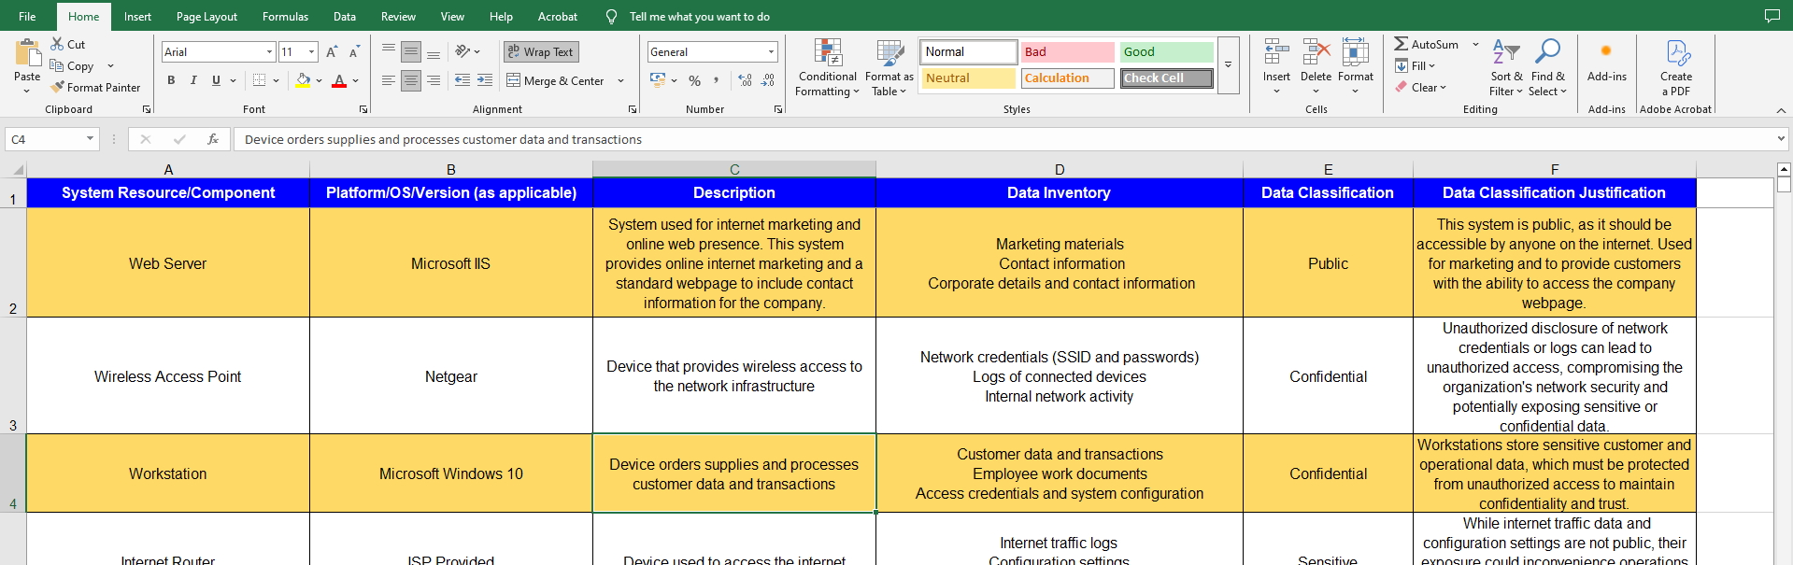
Task: Increase decimal places
Action: click(745, 80)
